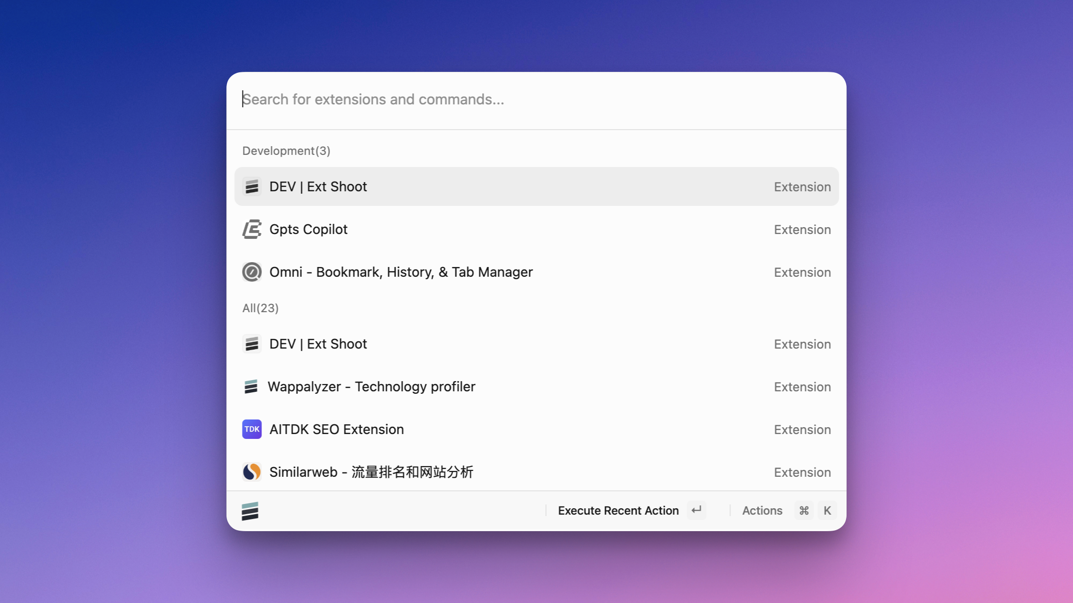Select DEV | Ext Shoot in All list
The width and height of the screenshot is (1073, 603).
point(536,344)
